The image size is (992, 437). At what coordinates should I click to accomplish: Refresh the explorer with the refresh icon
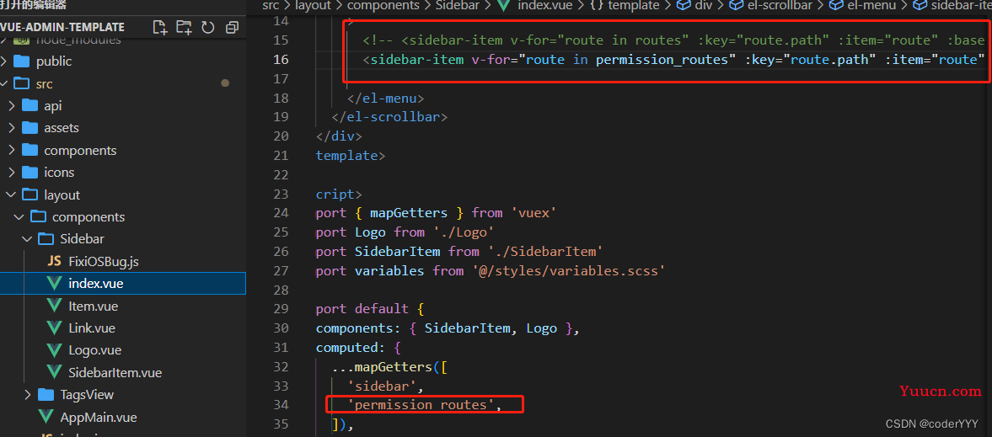tap(208, 27)
